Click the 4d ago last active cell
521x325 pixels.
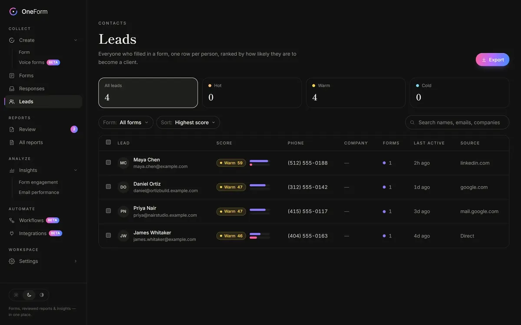(x=422, y=236)
